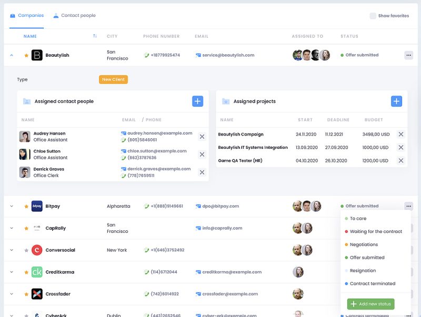Expand the CapRally company row

[12, 228]
